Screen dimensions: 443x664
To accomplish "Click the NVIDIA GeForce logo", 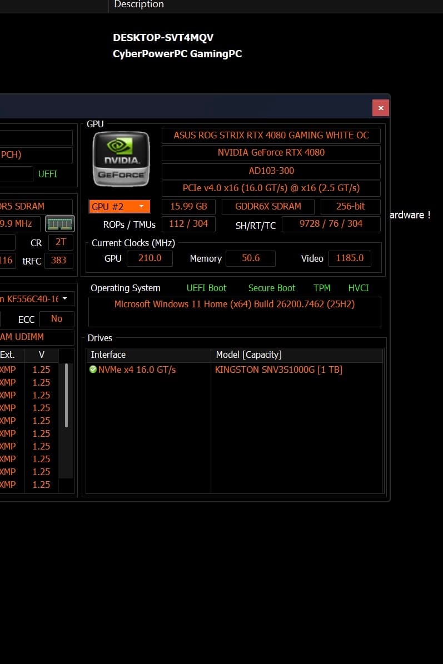I will click(121, 159).
